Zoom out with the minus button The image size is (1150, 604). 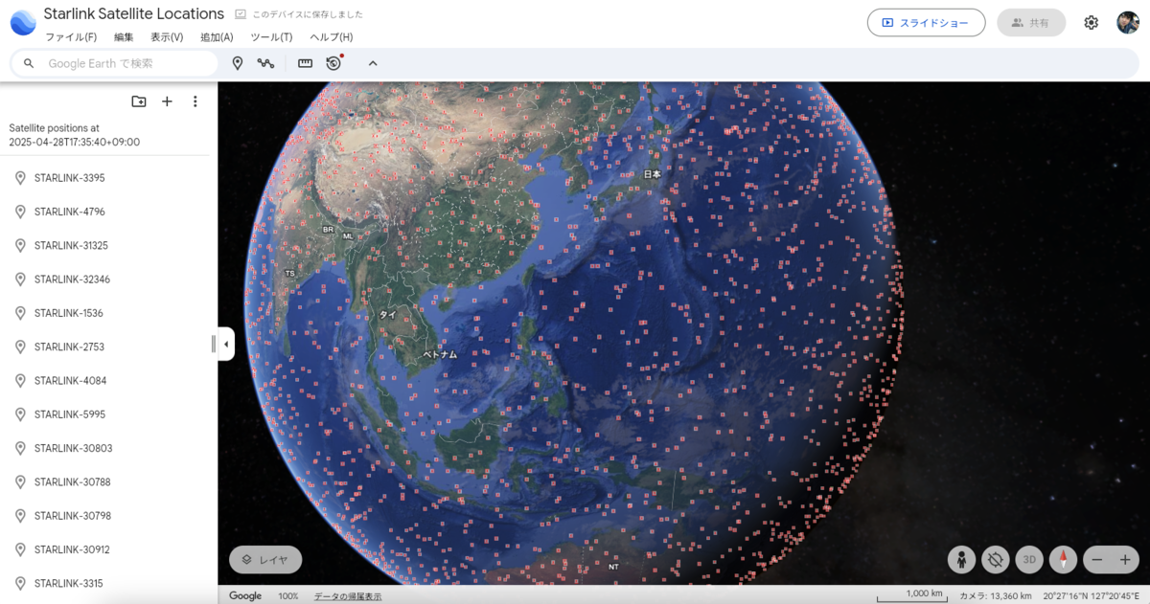click(x=1098, y=560)
